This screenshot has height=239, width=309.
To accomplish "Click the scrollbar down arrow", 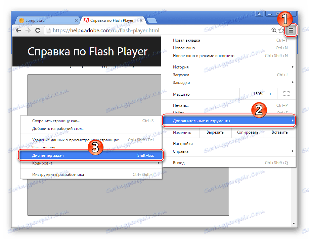I will click(x=294, y=224).
